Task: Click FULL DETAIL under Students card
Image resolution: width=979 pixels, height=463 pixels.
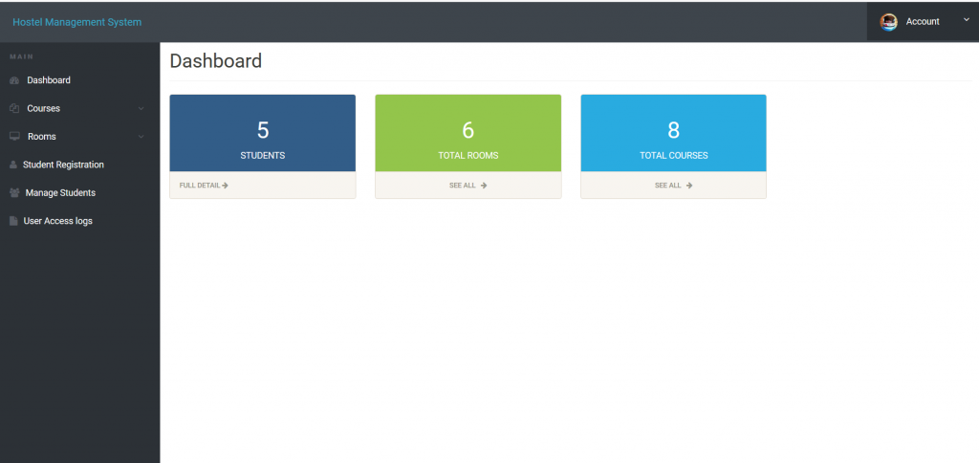Action: [200, 186]
